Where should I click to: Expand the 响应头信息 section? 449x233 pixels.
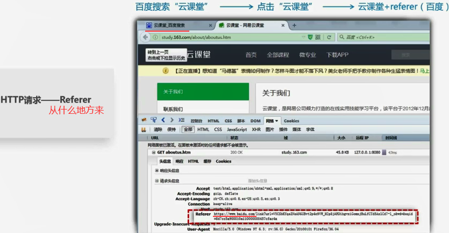tap(156, 170)
